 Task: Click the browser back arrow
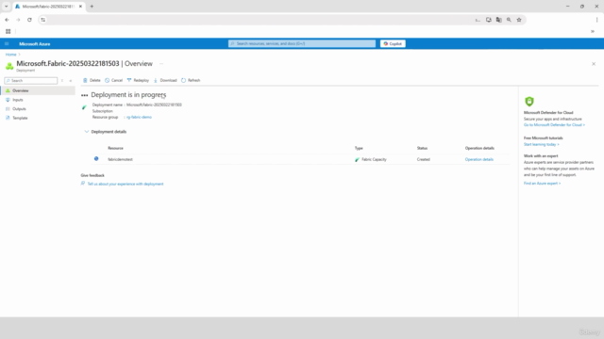click(7, 20)
